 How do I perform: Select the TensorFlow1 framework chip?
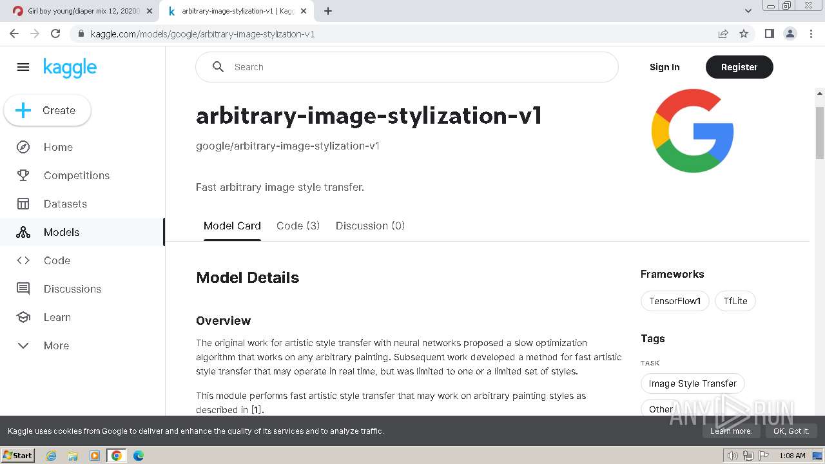tap(675, 301)
